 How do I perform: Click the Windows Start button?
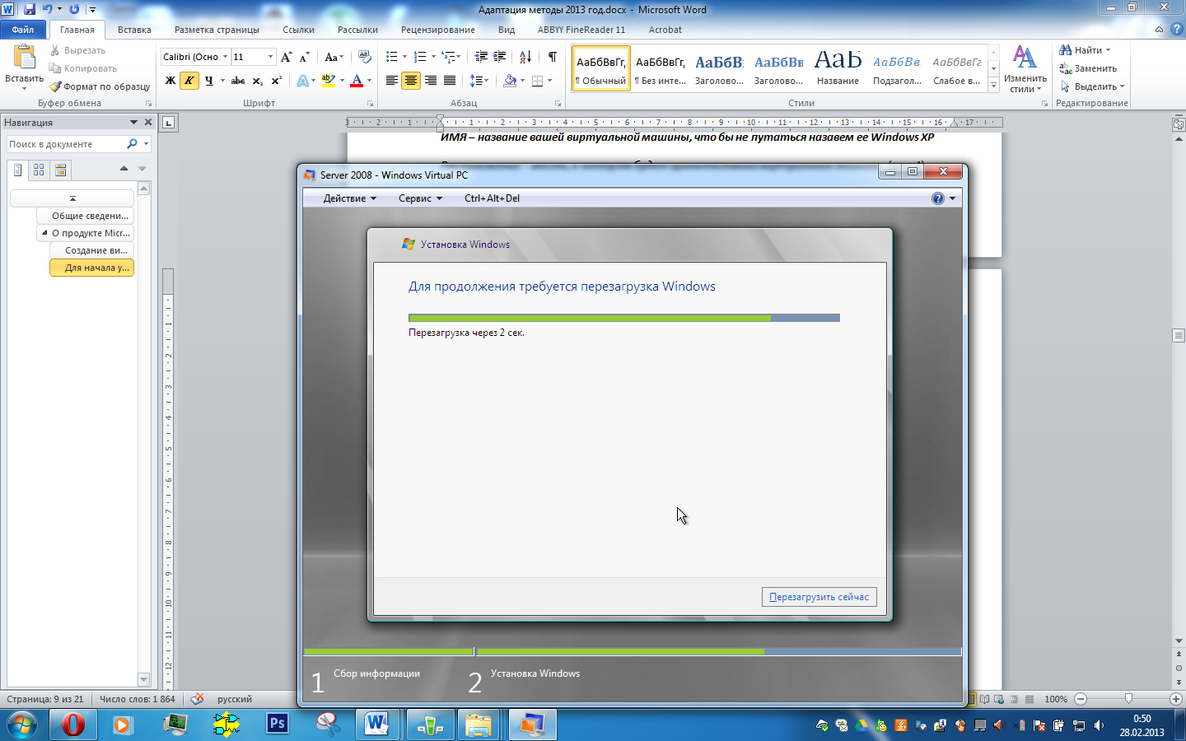tap(21, 725)
